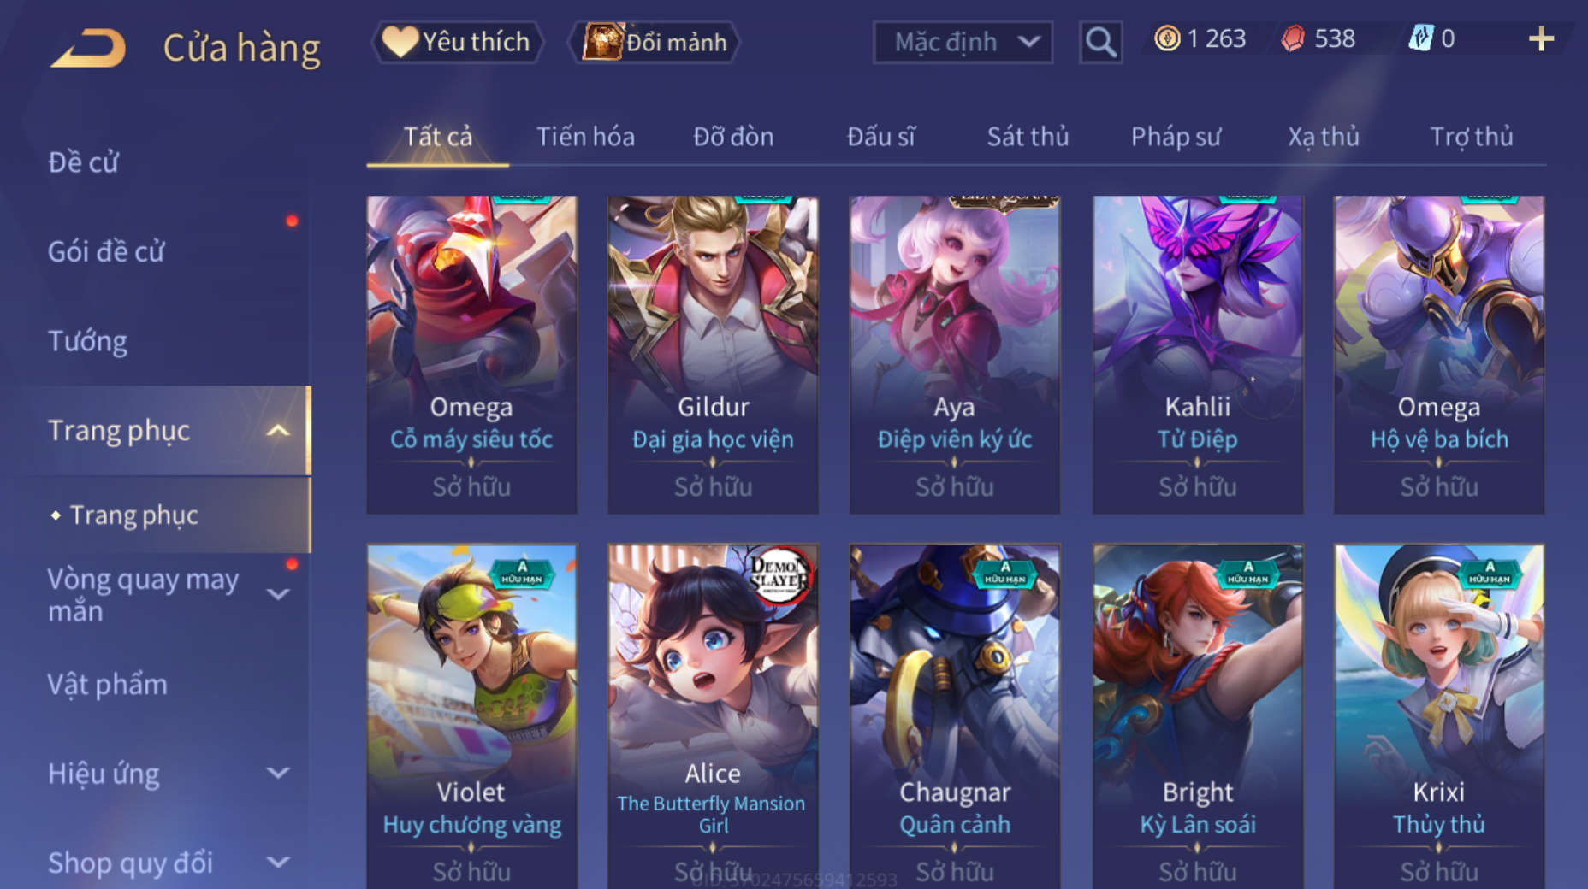Open Gói đề cử sidebar item
The width and height of the screenshot is (1588, 889).
pyautogui.click(x=106, y=251)
